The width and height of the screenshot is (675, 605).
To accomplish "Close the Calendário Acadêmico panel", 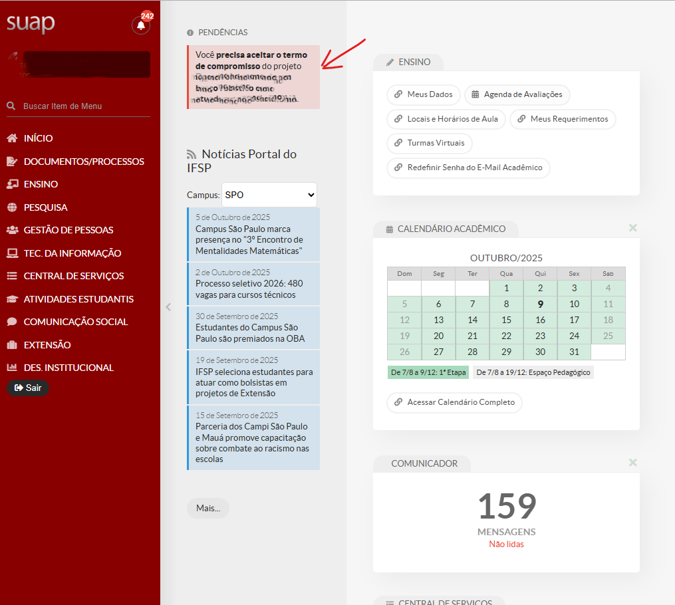I will click(632, 228).
